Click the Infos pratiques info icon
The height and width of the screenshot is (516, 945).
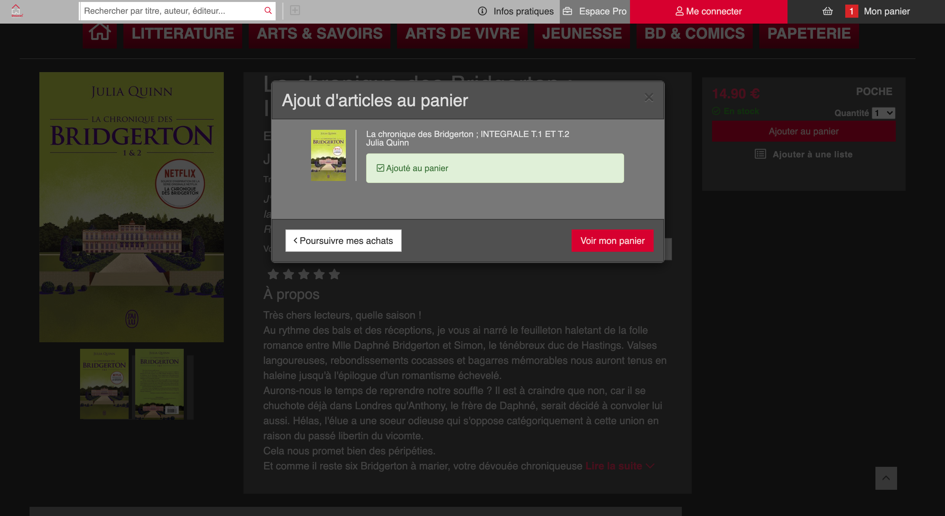coord(482,11)
